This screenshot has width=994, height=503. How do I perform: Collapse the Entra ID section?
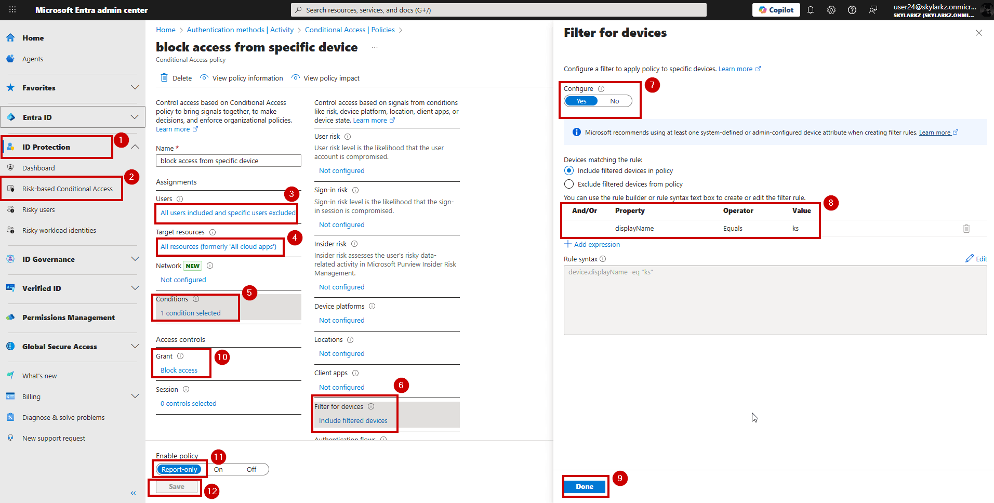tap(135, 117)
